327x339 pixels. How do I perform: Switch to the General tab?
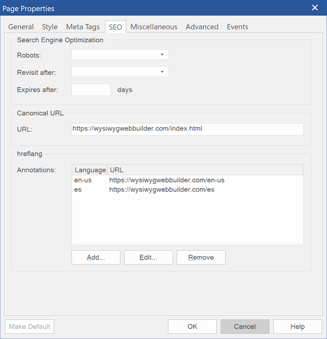click(21, 27)
